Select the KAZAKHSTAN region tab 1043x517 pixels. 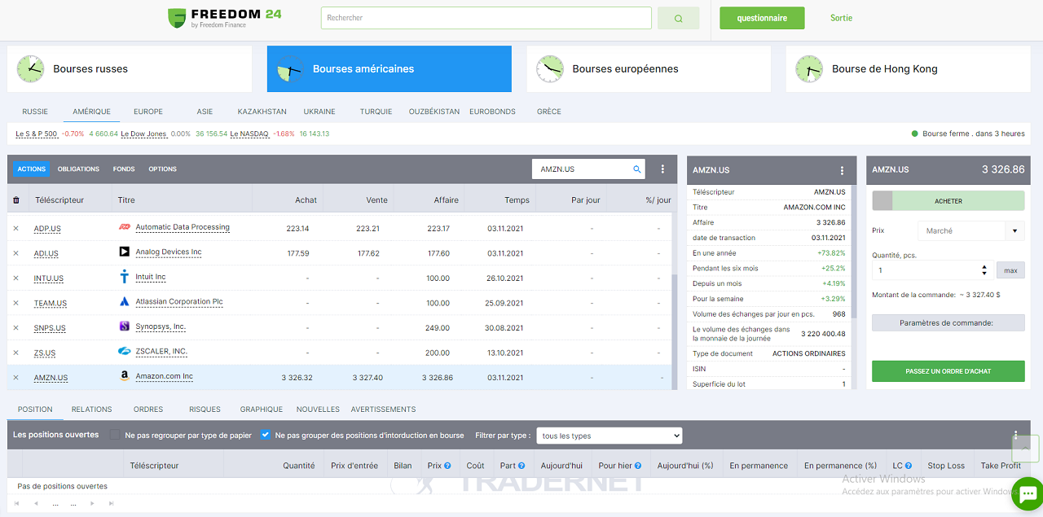[x=262, y=112]
